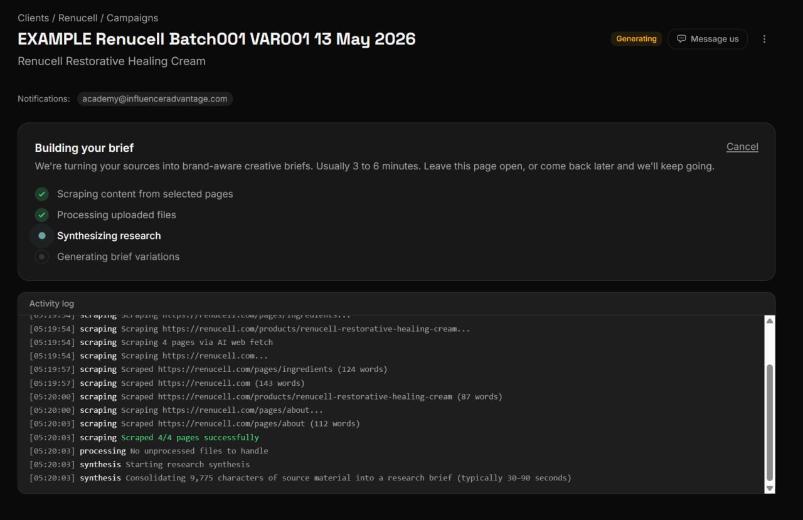Viewport: 803px width, 520px height.
Task: Click the Scraped pages/about (112 words) log line
Action: coord(194,424)
